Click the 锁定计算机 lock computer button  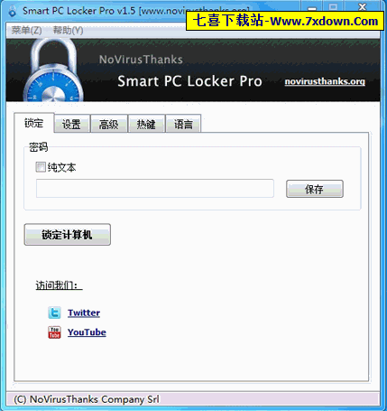[67, 235]
